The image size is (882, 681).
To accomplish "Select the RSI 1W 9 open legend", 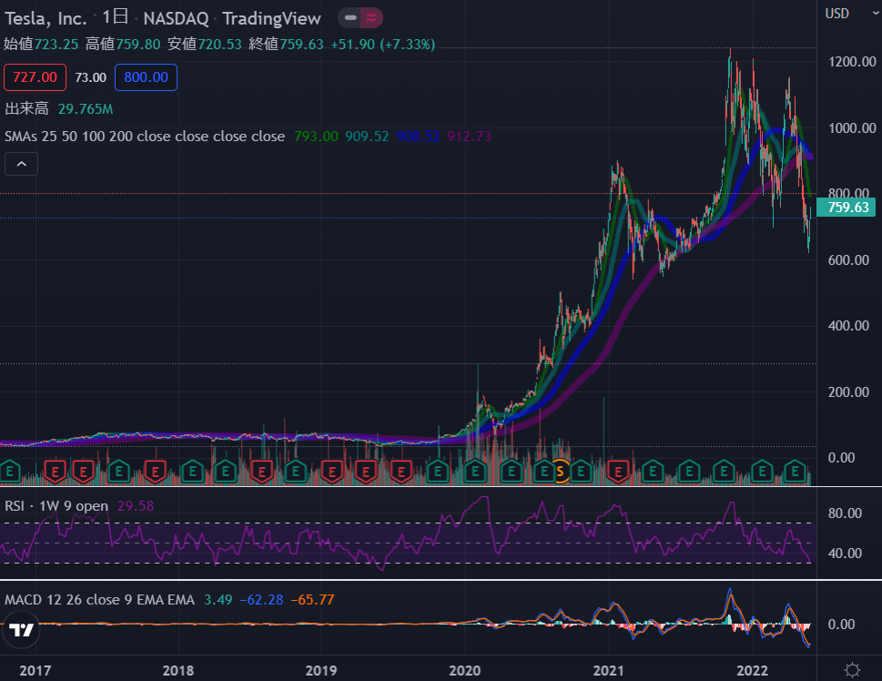I will click(56, 506).
